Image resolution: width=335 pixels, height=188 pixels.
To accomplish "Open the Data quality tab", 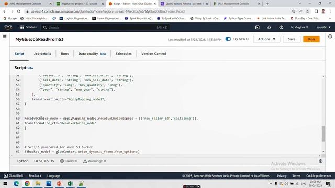I will (92, 54).
